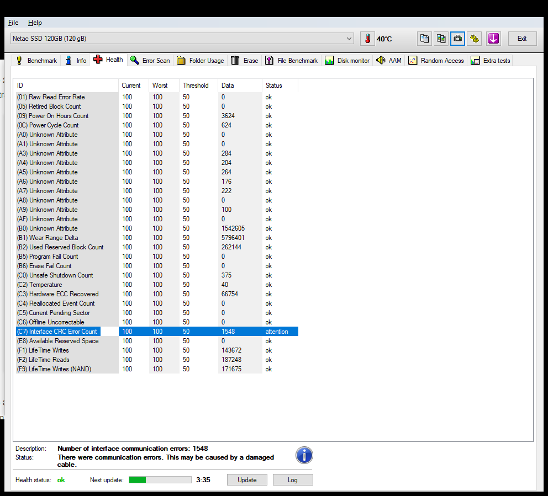Click the Threshold column header

(x=198, y=86)
